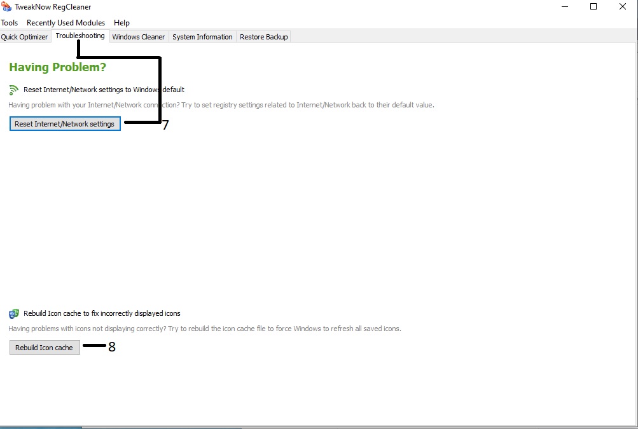
Task: Switch to the Quick Optimizer tab
Action: pyautogui.click(x=24, y=37)
